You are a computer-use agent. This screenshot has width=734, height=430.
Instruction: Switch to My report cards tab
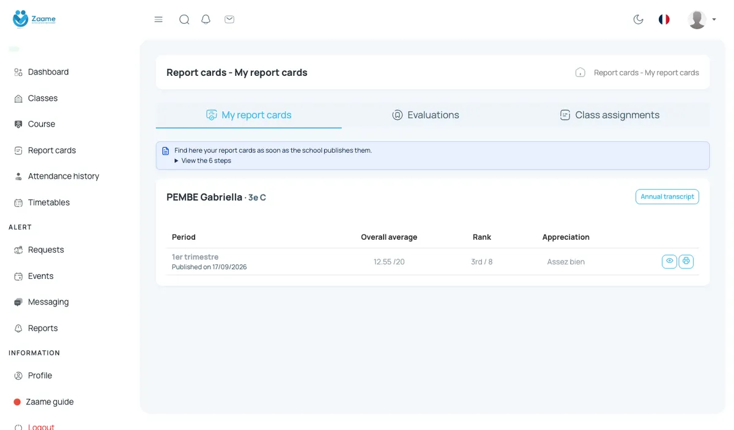coord(249,115)
